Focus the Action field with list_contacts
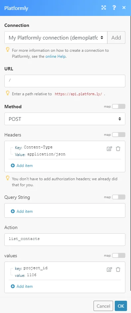 click(x=65, y=240)
